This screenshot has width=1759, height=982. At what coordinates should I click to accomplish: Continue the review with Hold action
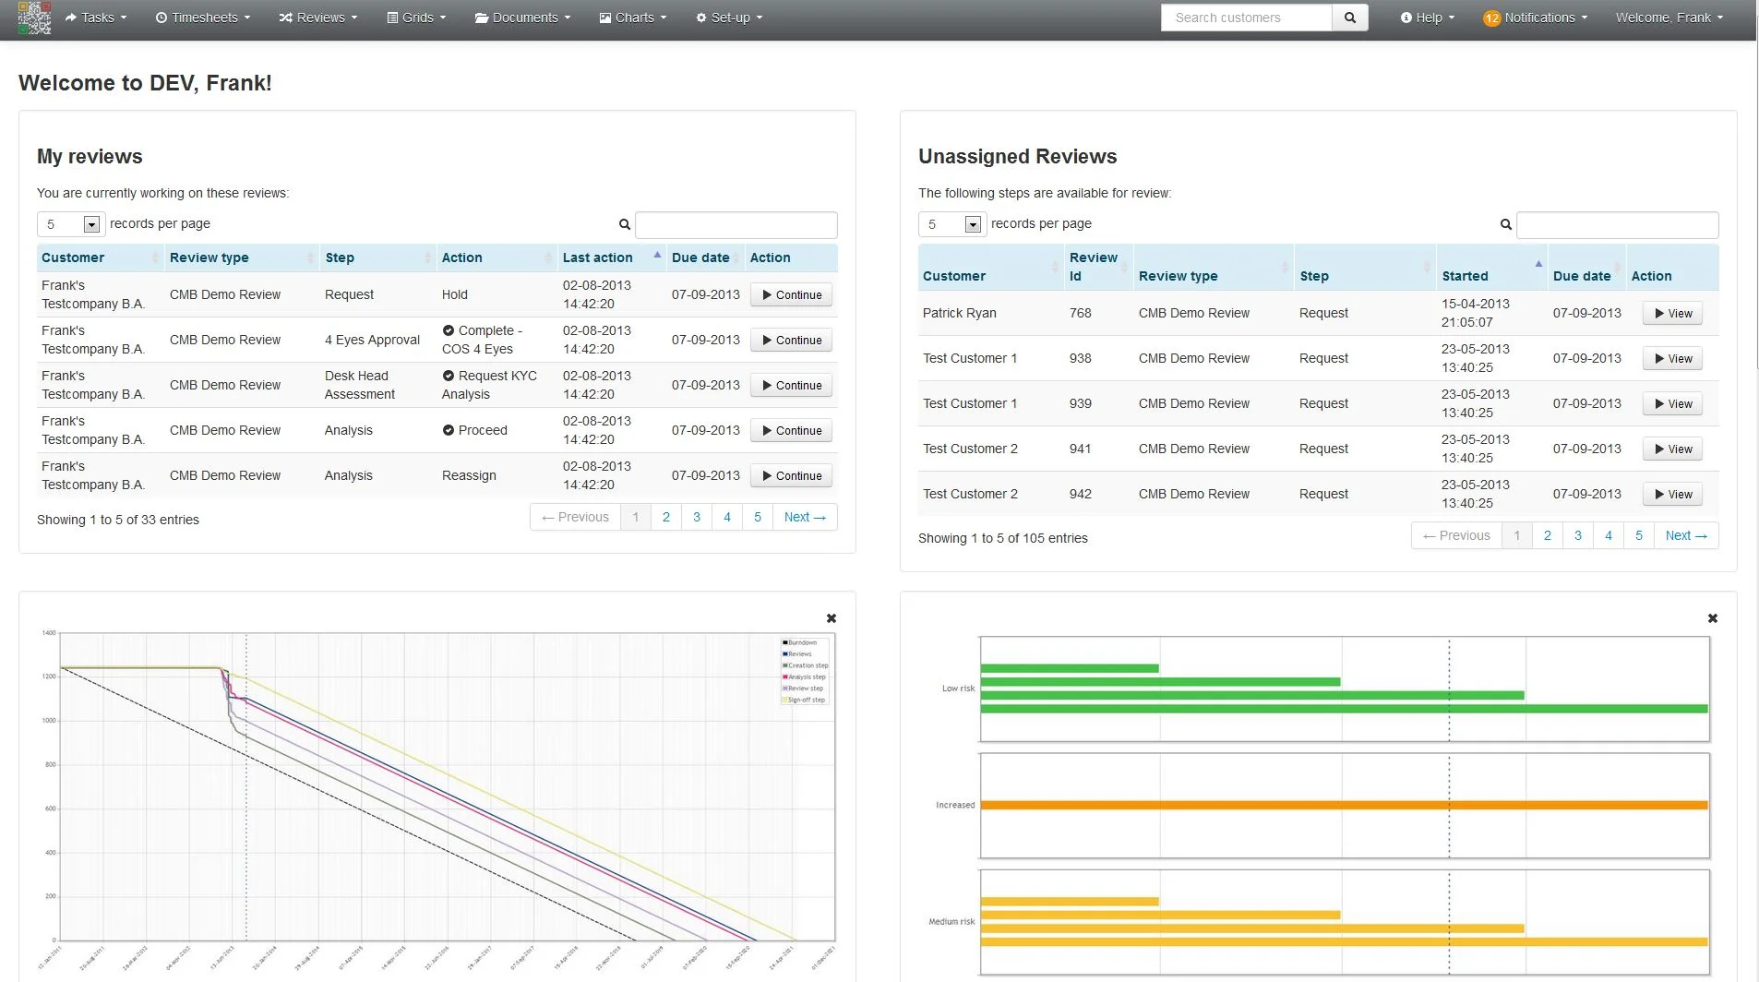[x=791, y=295]
